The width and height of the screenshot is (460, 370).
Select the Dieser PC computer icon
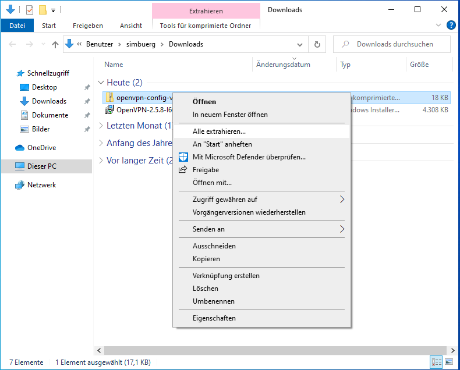(x=21, y=166)
